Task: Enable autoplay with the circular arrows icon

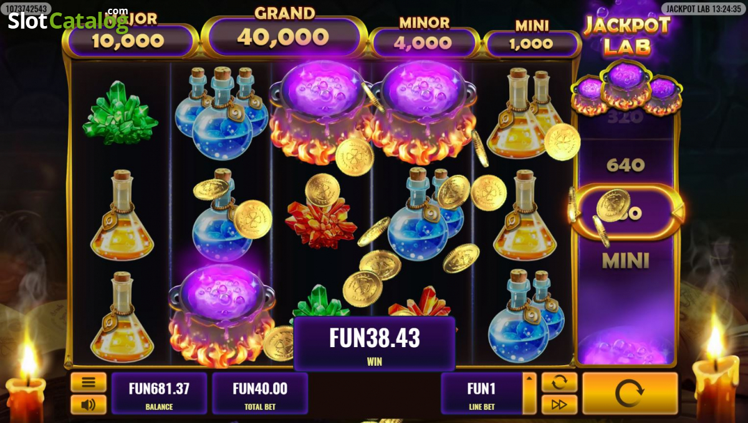Action: (x=559, y=382)
